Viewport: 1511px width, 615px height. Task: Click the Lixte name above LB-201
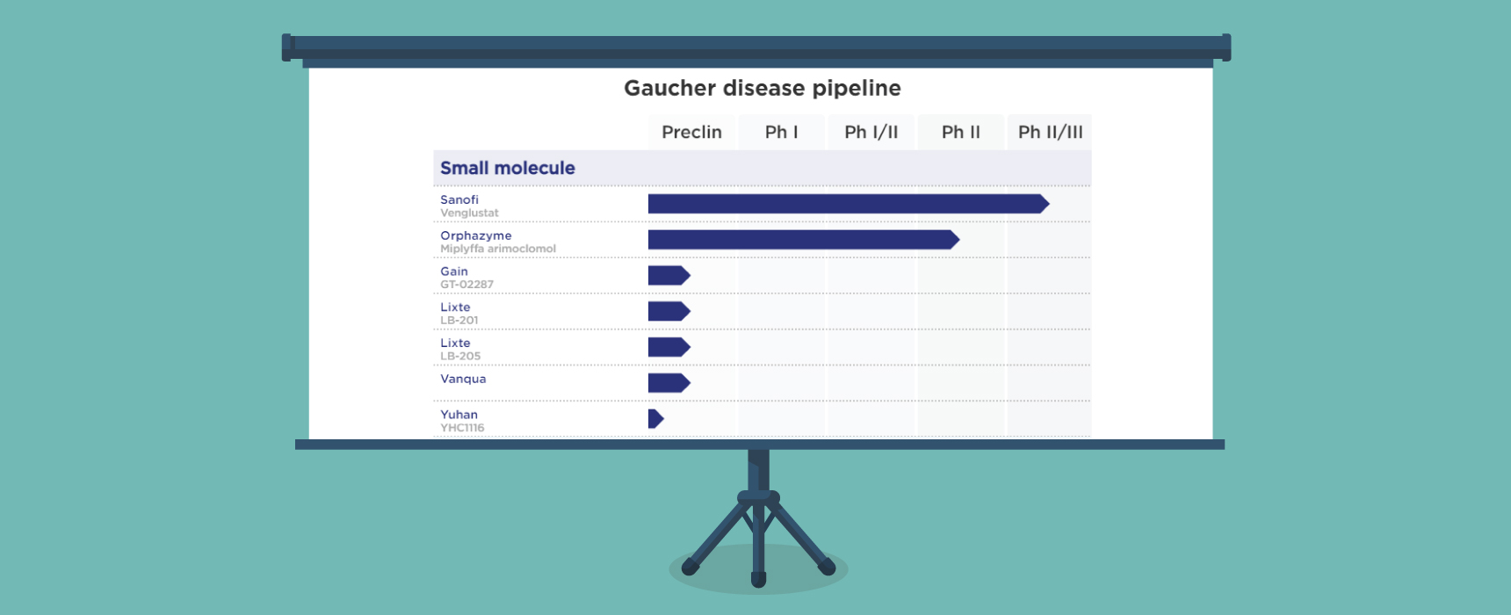[x=455, y=307]
